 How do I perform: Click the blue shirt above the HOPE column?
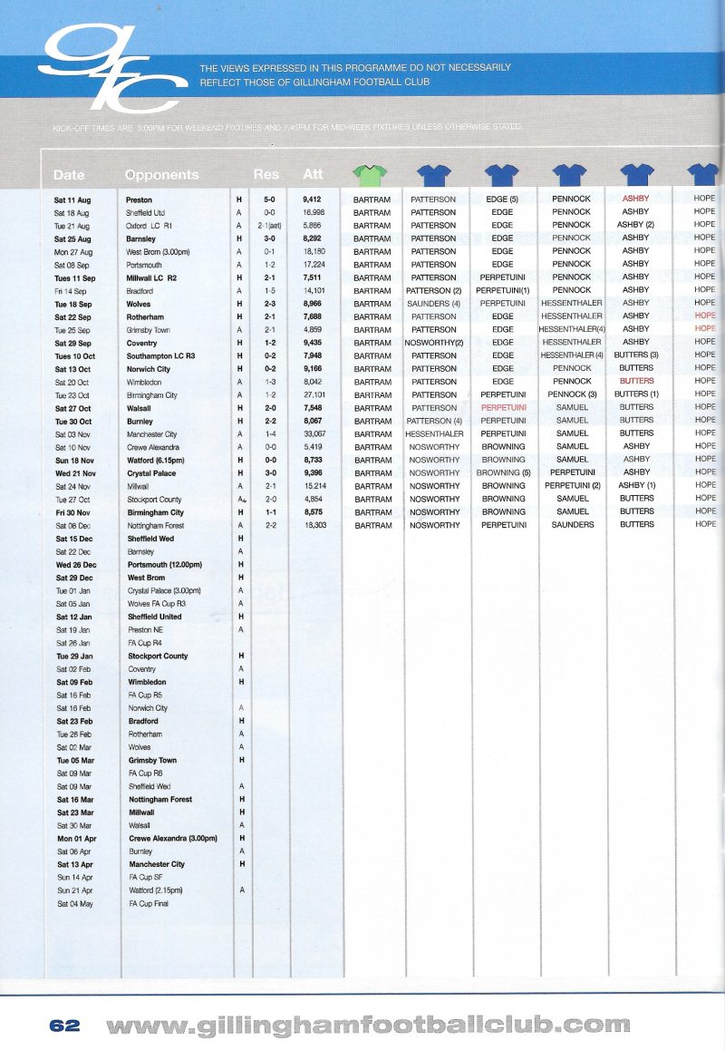(704, 175)
